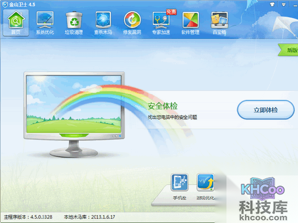Open 修复漏洞 vulnerability repair

point(132,23)
